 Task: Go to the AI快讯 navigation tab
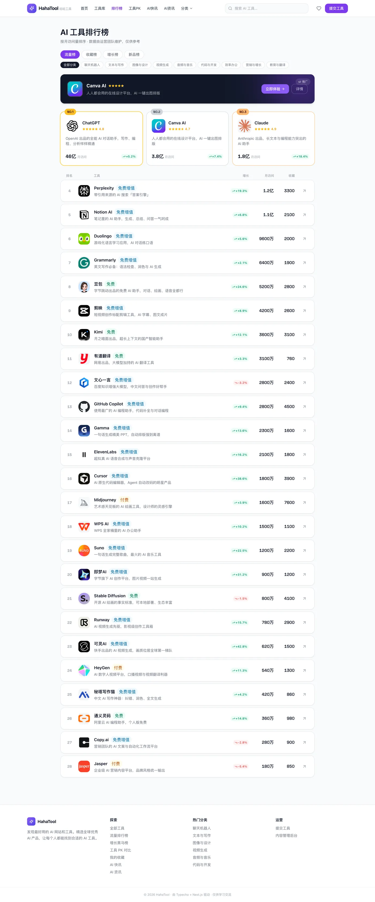[x=152, y=8]
